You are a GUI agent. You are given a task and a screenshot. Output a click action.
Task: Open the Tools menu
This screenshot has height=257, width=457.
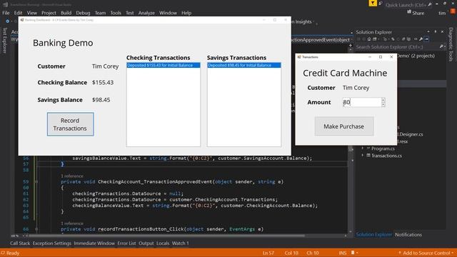(x=116, y=13)
